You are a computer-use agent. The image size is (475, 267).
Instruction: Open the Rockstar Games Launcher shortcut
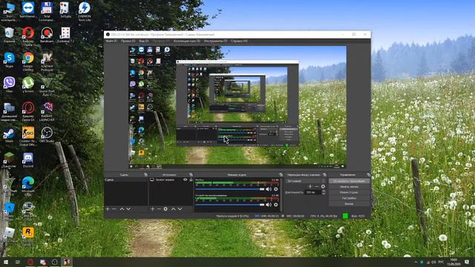(x=28, y=236)
